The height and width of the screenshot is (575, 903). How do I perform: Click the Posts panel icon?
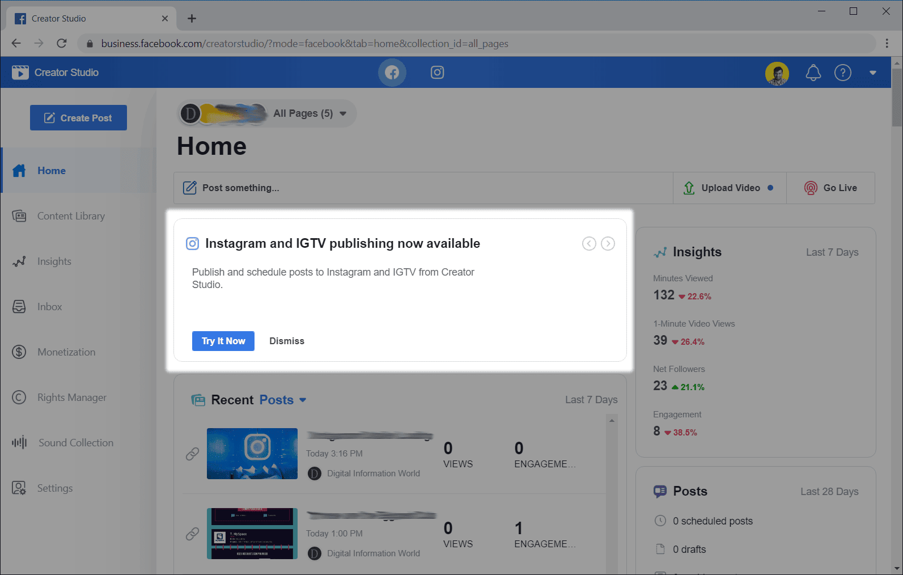click(x=660, y=492)
